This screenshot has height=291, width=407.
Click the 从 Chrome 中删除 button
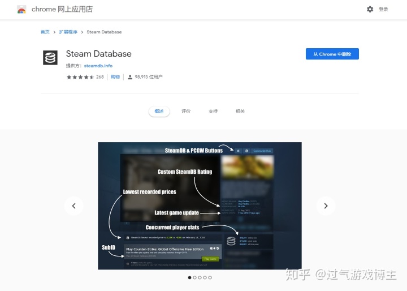point(332,54)
